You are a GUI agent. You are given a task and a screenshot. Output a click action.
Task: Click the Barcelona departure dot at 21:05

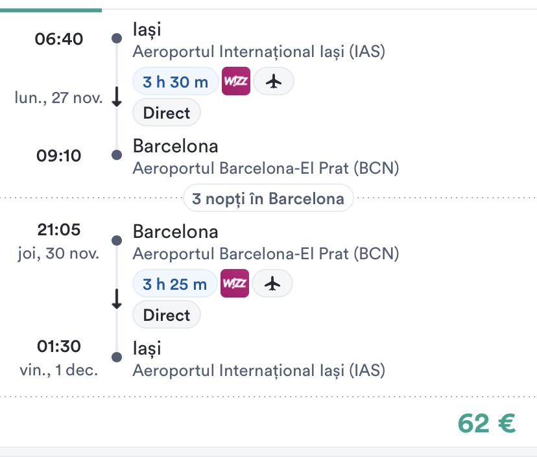117,240
